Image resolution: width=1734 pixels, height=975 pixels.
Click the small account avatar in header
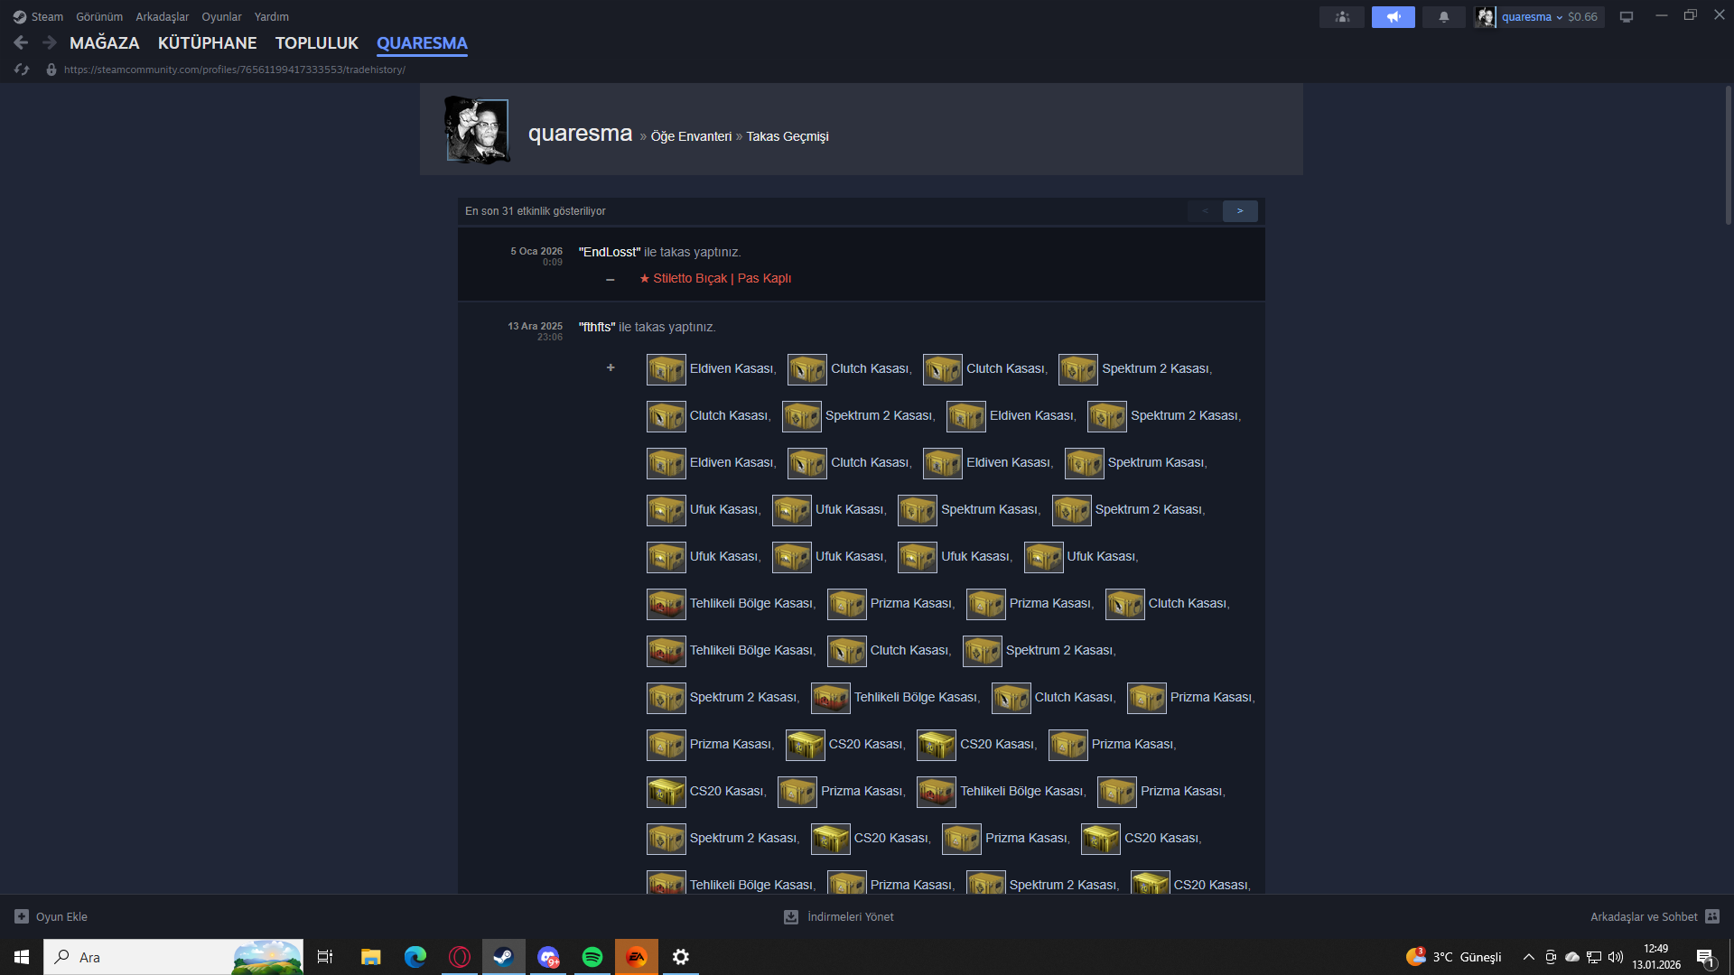pyautogui.click(x=1486, y=16)
